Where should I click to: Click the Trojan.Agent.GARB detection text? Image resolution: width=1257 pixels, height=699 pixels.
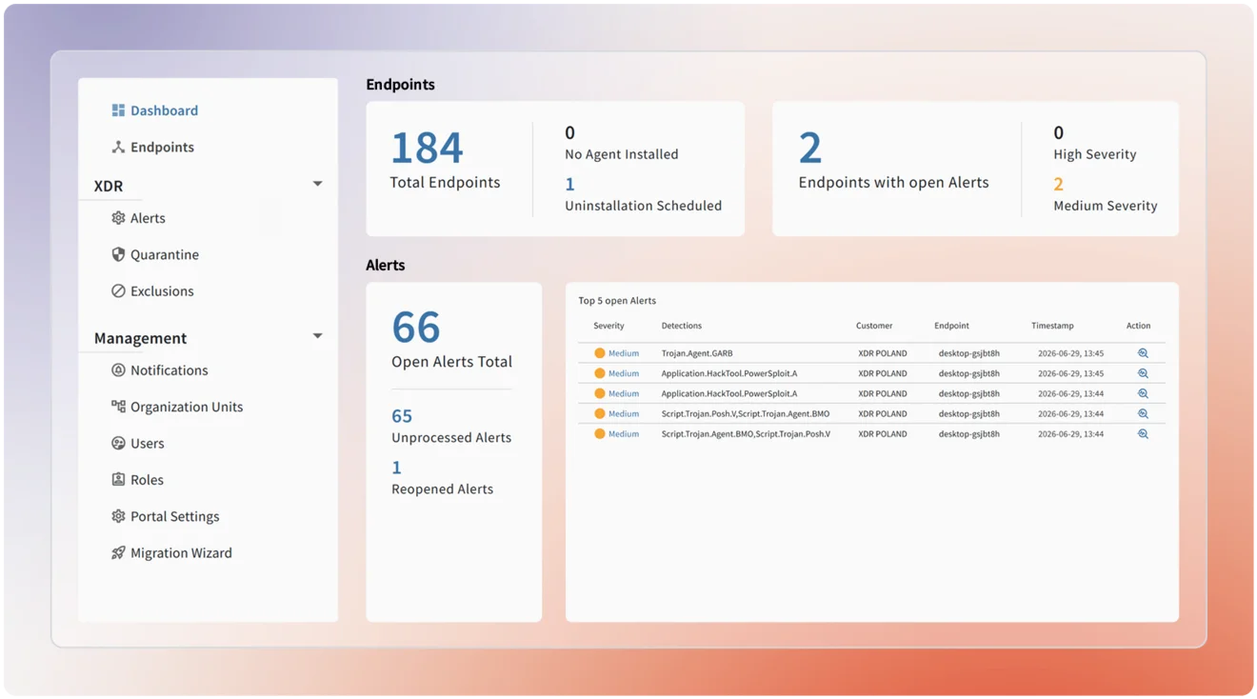coord(697,353)
